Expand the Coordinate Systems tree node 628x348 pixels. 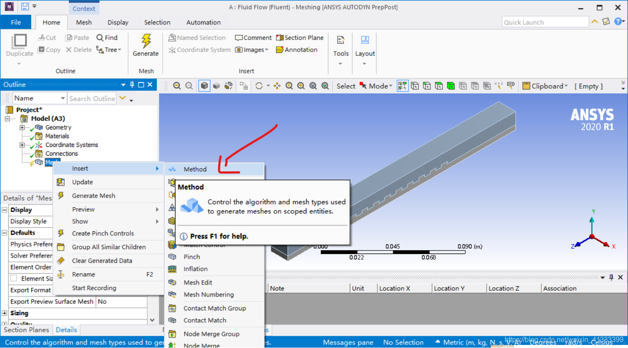coord(22,145)
